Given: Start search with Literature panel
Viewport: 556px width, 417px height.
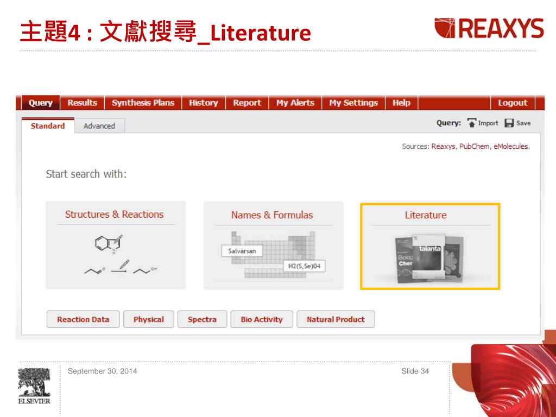Looking at the screenshot, I should click(x=430, y=247).
